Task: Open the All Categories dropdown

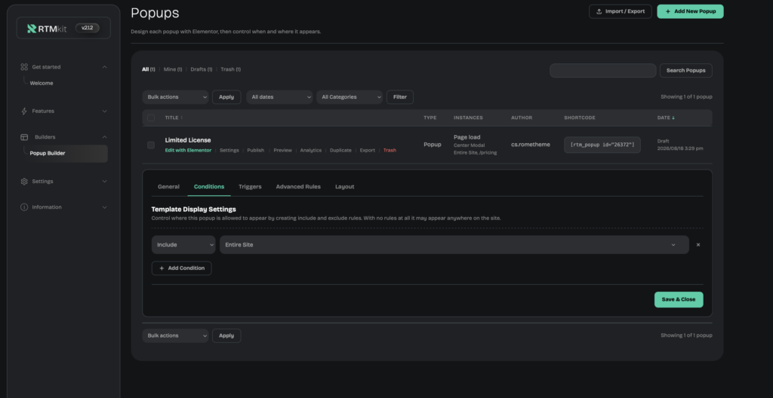Action: tap(350, 97)
